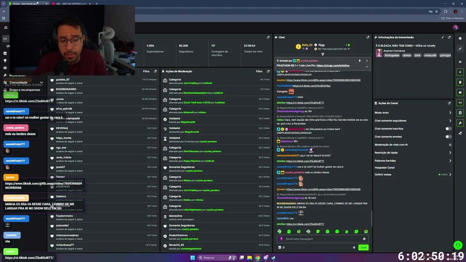Viewport: 466px width, 262px height.
Task: Open the hamburger menu in left sidebar
Action: tap(5, 28)
